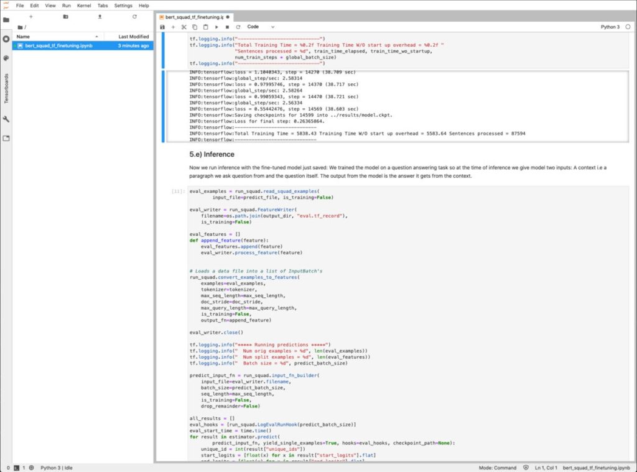Select bert_squad_tf_finetuning.ipynb in file browser
Viewport: 637px width, 472px height.
point(58,46)
